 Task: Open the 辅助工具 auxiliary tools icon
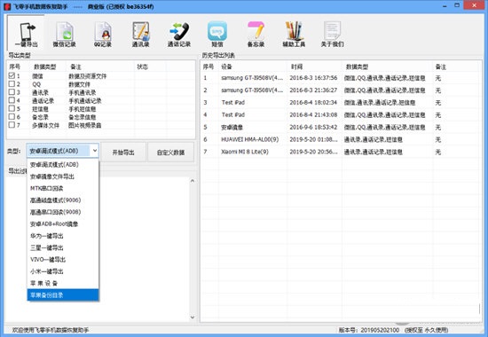pyautogui.click(x=294, y=35)
